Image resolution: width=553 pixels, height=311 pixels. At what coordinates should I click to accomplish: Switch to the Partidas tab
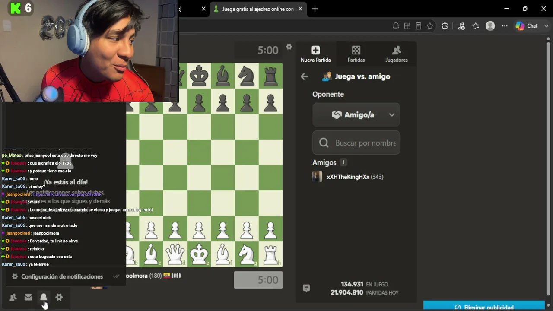coord(356,54)
